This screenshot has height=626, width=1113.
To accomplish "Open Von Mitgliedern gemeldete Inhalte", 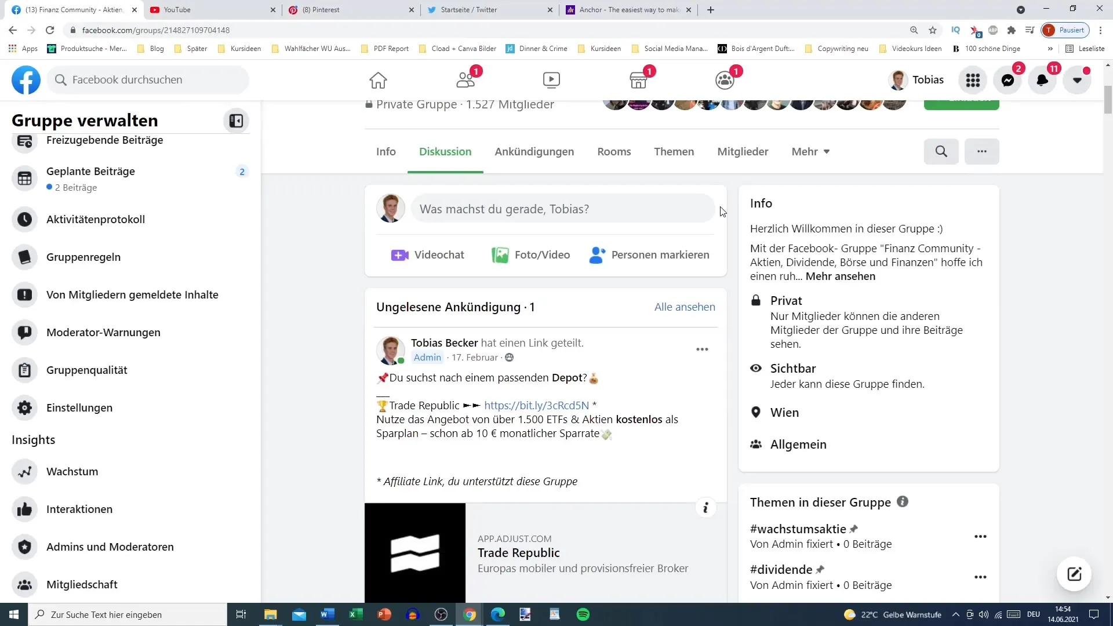I will (132, 294).
